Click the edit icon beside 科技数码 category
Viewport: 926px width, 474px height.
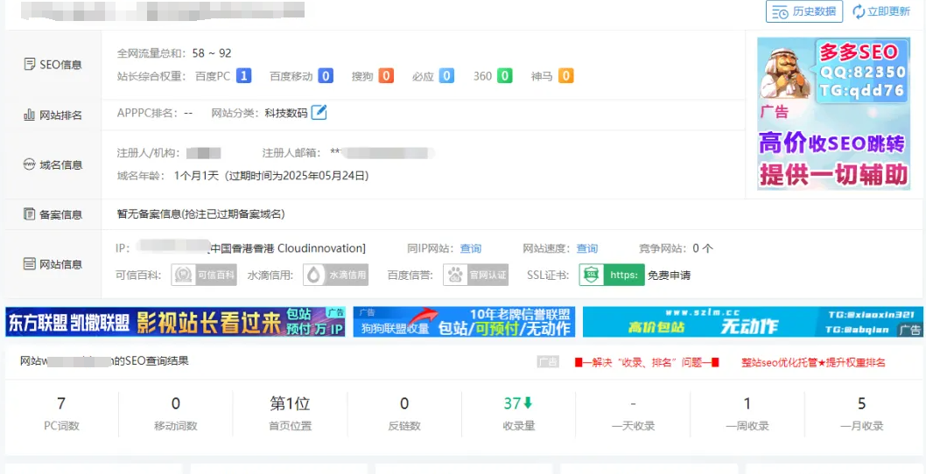pyautogui.click(x=319, y=113)
